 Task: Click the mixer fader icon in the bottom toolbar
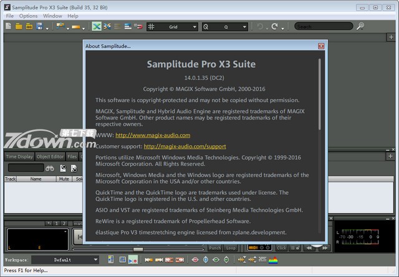point(111,260)
